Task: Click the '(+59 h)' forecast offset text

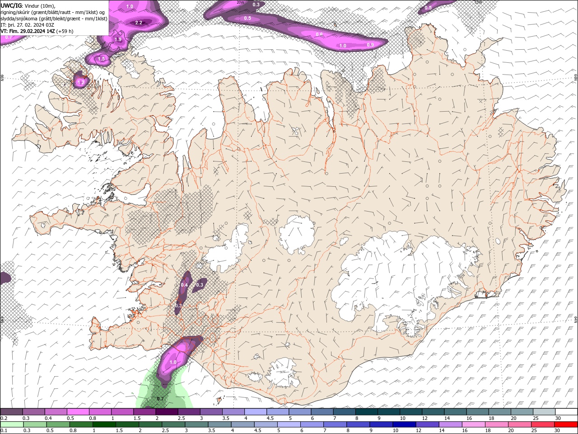Action: tap(65, 31)
